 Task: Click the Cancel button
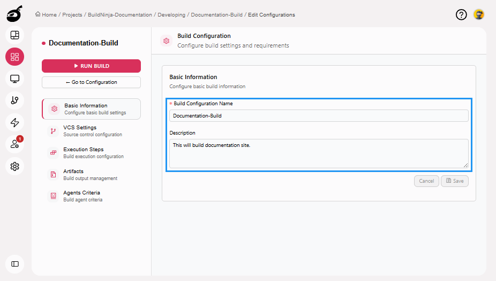tap(426, 181)
